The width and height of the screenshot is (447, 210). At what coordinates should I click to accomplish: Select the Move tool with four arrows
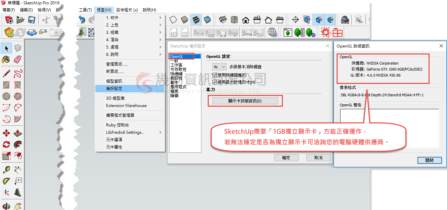click(6, 133)
